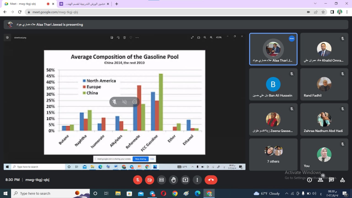
Task: Expand the '7 others' participants tile
Action: [x=273, y=155]
